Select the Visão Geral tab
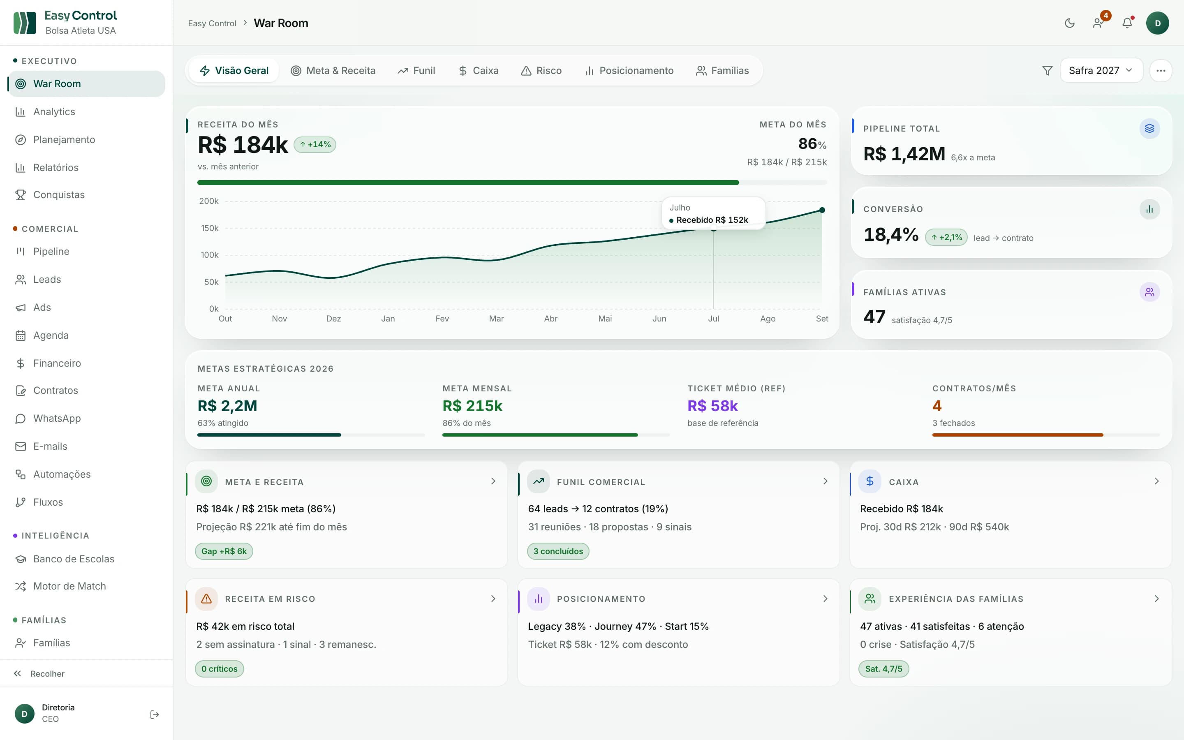 coord(234,70)
